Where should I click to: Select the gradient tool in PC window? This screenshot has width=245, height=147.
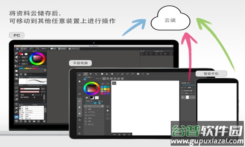coord(16,79)
